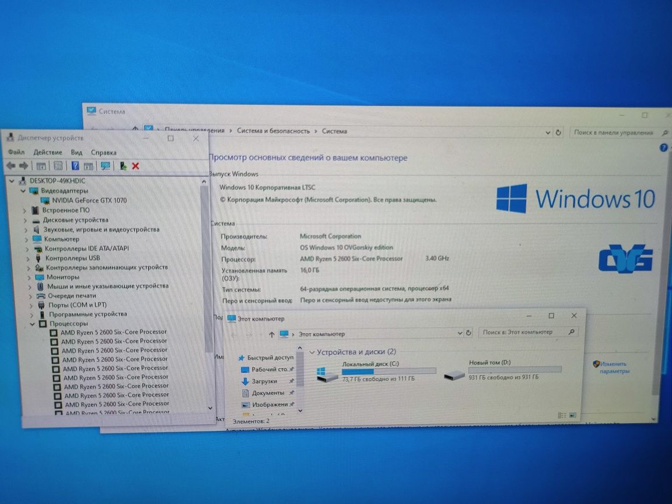Collapse the Устройства и диски group in Explorer
The image size is (672, 504).
(312, 352)
